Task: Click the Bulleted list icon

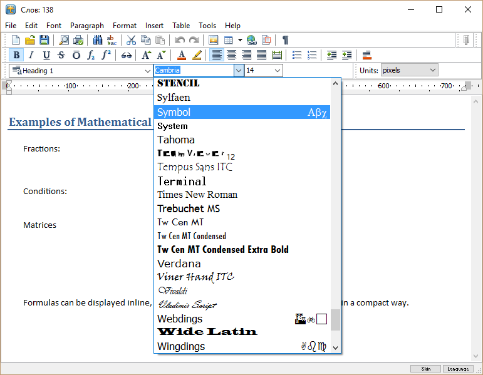Action: (x=297, y=55)
